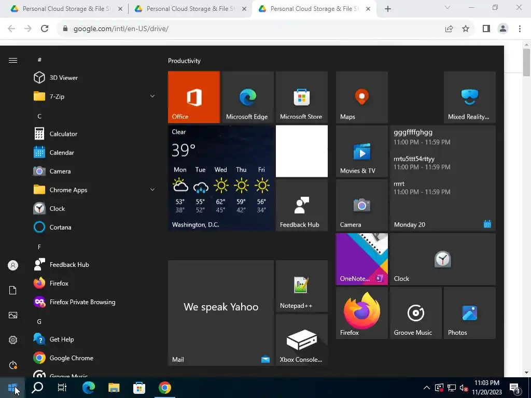Screen dimensions: 531x398
Task: Open the OneNote tile
Action: pos(361,259)
